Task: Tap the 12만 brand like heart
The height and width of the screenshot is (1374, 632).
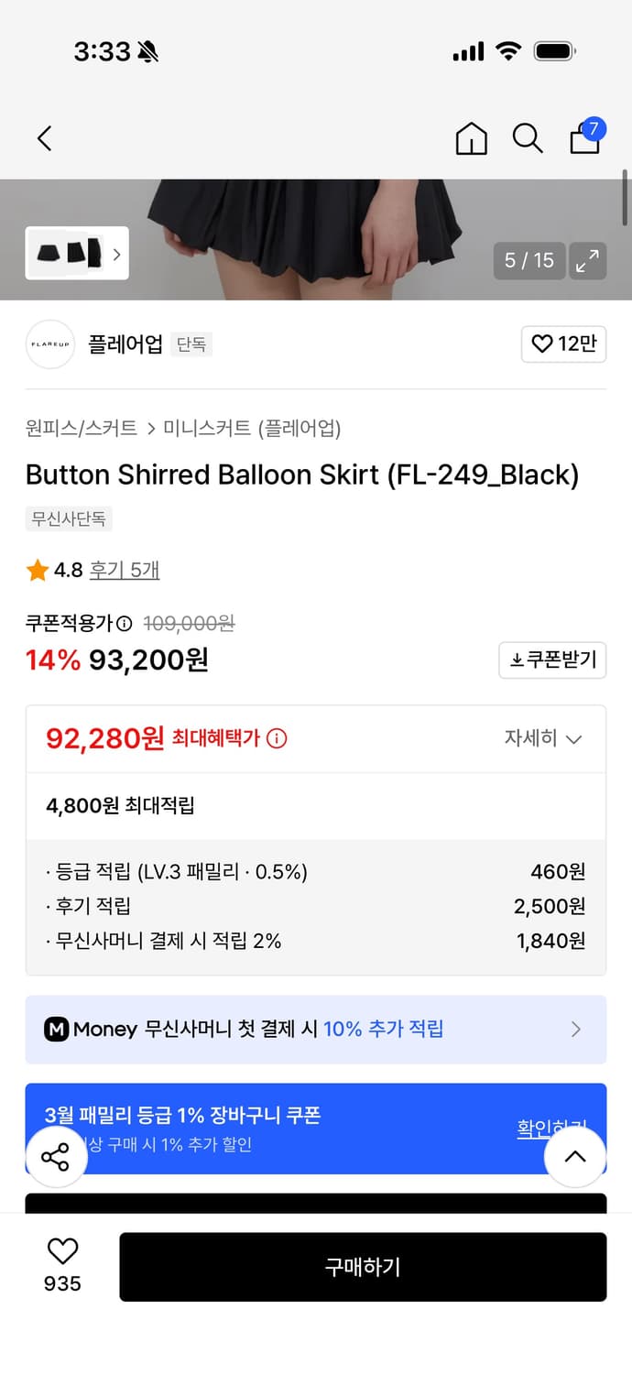Action: [x=563, y=344]
